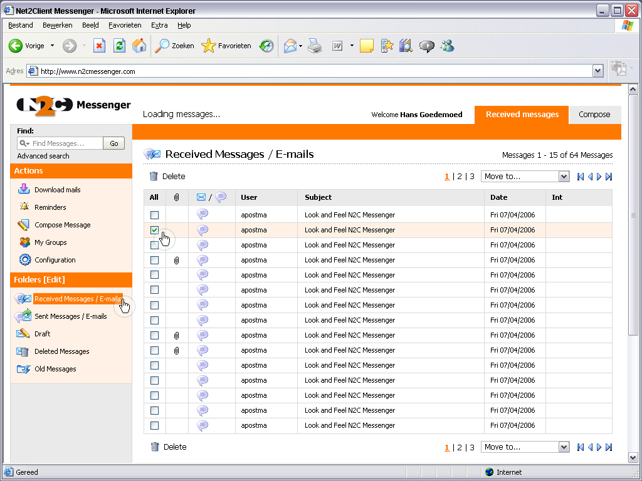Screen dimensions: 642x481
Task: Go to page 2 at top
Action: click(x=460, y=176)
